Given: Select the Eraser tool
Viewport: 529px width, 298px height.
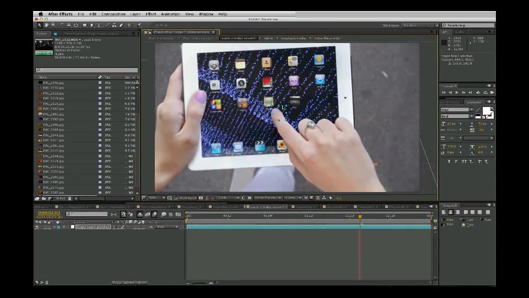Looking at the screenshot, I should (x=121, y=25).
